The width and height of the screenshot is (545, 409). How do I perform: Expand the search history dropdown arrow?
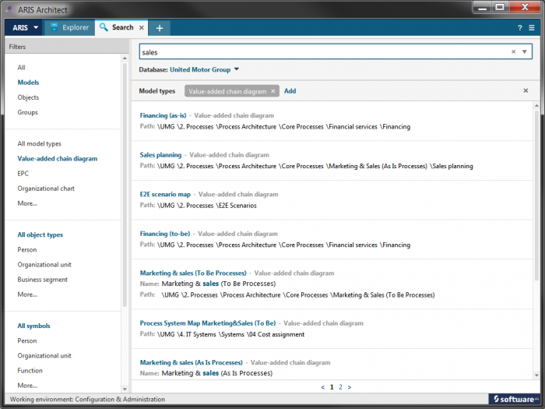(x=525, y=52)
